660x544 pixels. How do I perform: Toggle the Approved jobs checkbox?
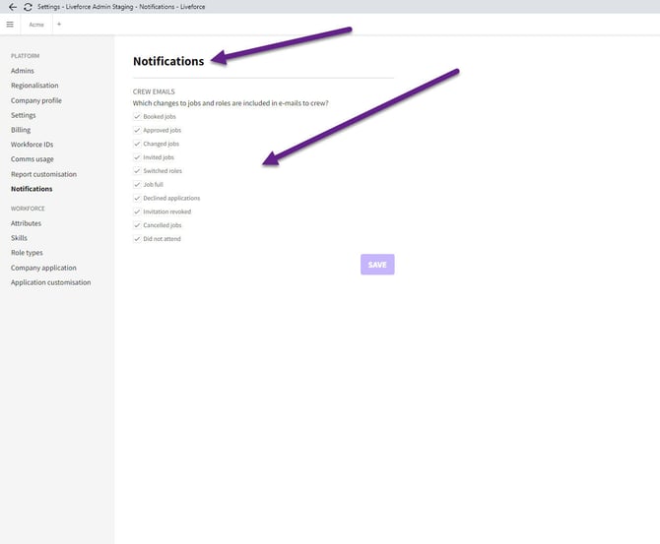137,130
